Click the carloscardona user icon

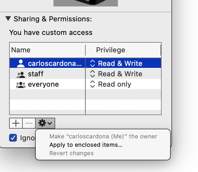click(21, 63)
